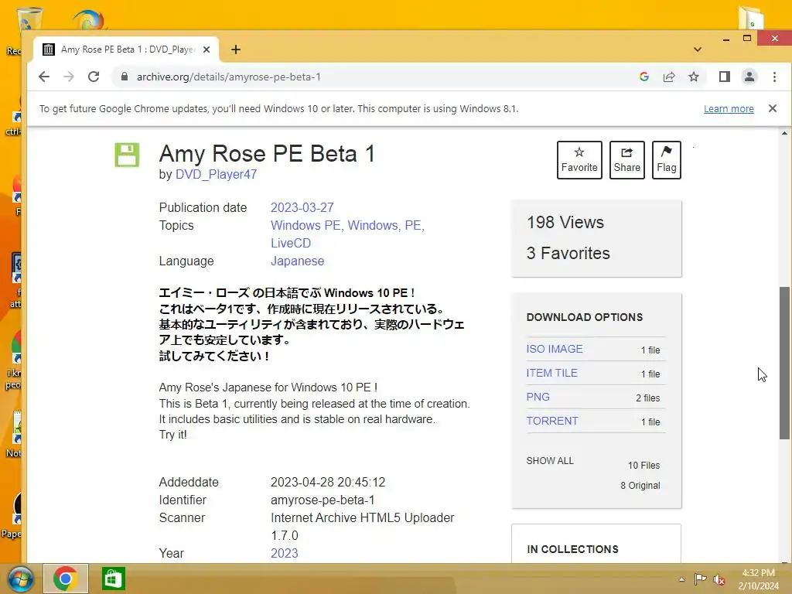Open the Windows Store taskbar icon

pos(113,579)
